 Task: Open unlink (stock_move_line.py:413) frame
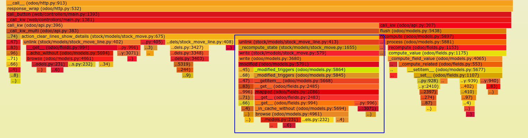click(x=309, y=42)
